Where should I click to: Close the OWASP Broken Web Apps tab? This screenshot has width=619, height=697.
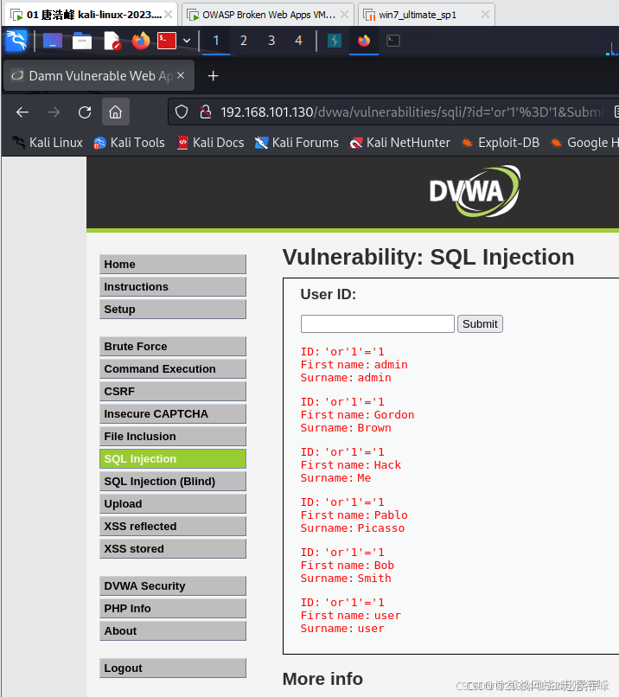344,15
